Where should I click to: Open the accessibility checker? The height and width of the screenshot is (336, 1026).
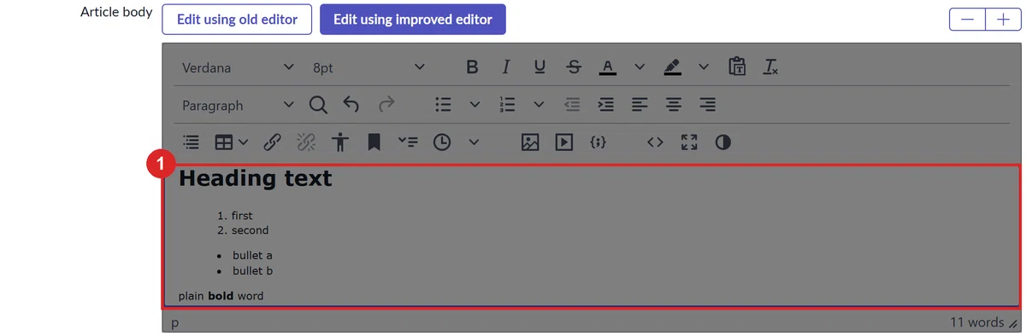(x=340, y=142)
